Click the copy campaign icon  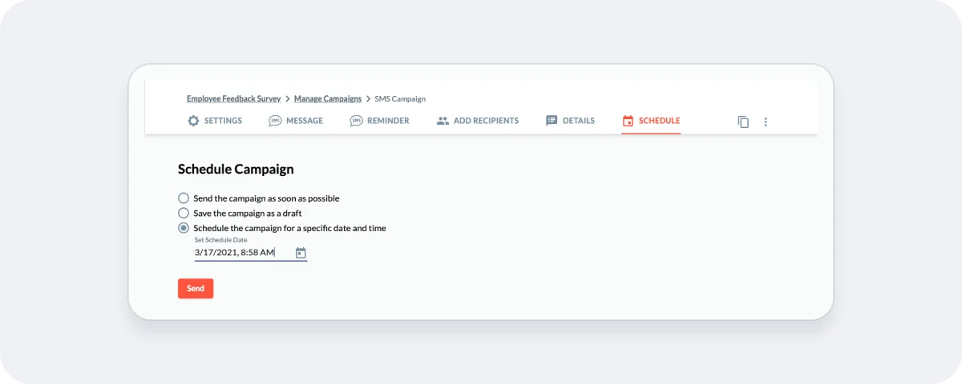tap(743, 122)
